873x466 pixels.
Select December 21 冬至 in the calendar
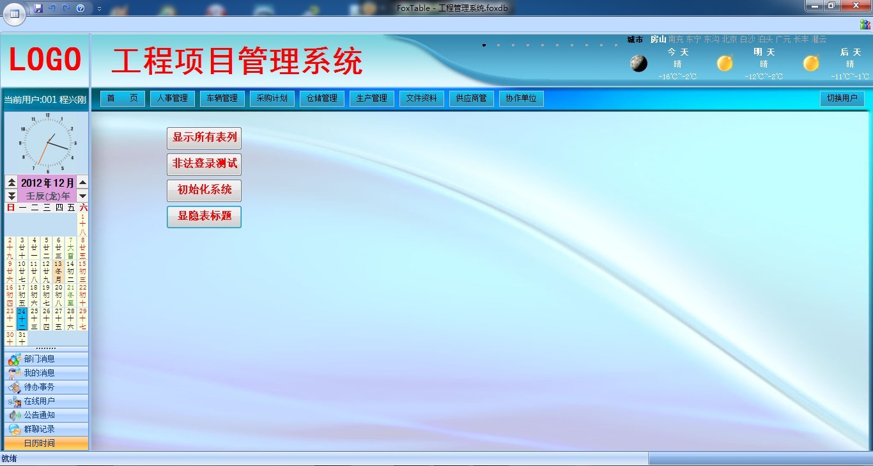pyautogui.click(x=70, y=295)
